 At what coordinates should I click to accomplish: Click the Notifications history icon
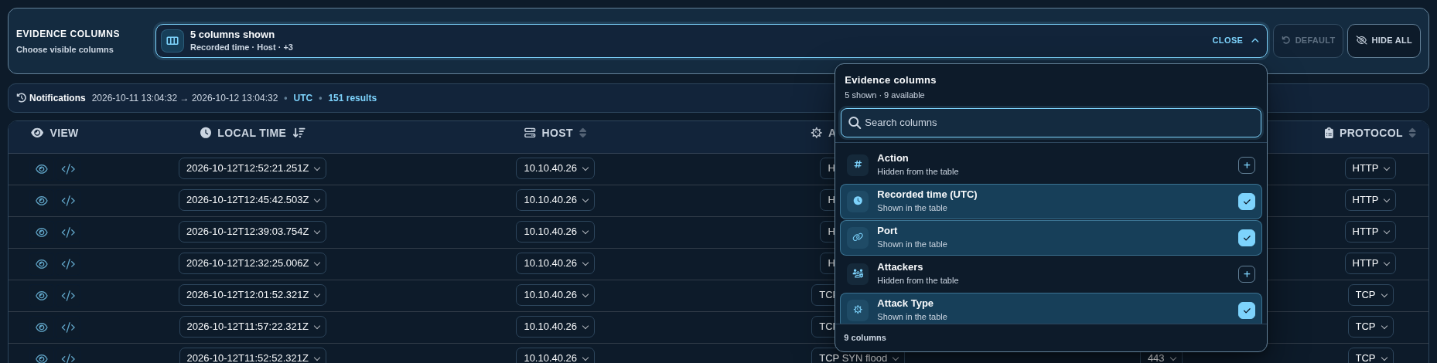(22, 98)
